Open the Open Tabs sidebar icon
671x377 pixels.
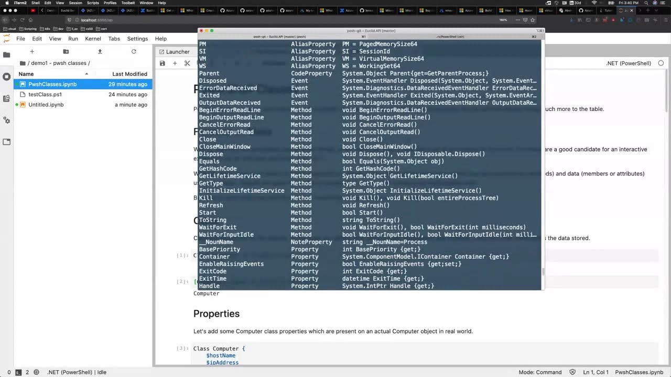(6, 142)
